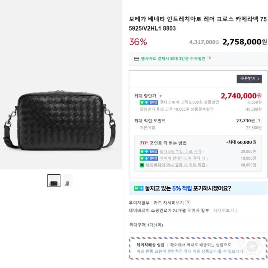Open the 카드 자세히보기 help icon
Screen dimensions: 268x268
point(188,203)
